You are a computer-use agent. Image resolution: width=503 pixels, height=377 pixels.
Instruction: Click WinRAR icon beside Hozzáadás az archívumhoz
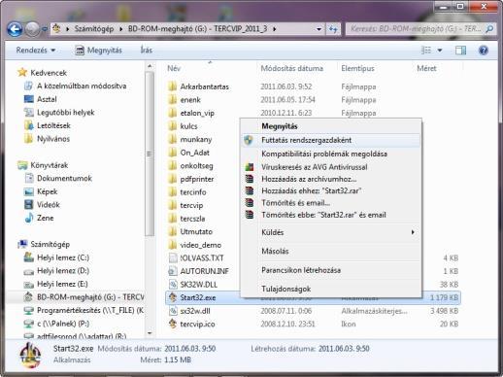click(x=250, y=179)
